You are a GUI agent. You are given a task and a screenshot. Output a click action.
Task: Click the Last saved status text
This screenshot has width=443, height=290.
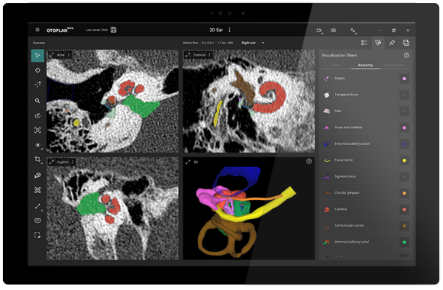[97, 30]
